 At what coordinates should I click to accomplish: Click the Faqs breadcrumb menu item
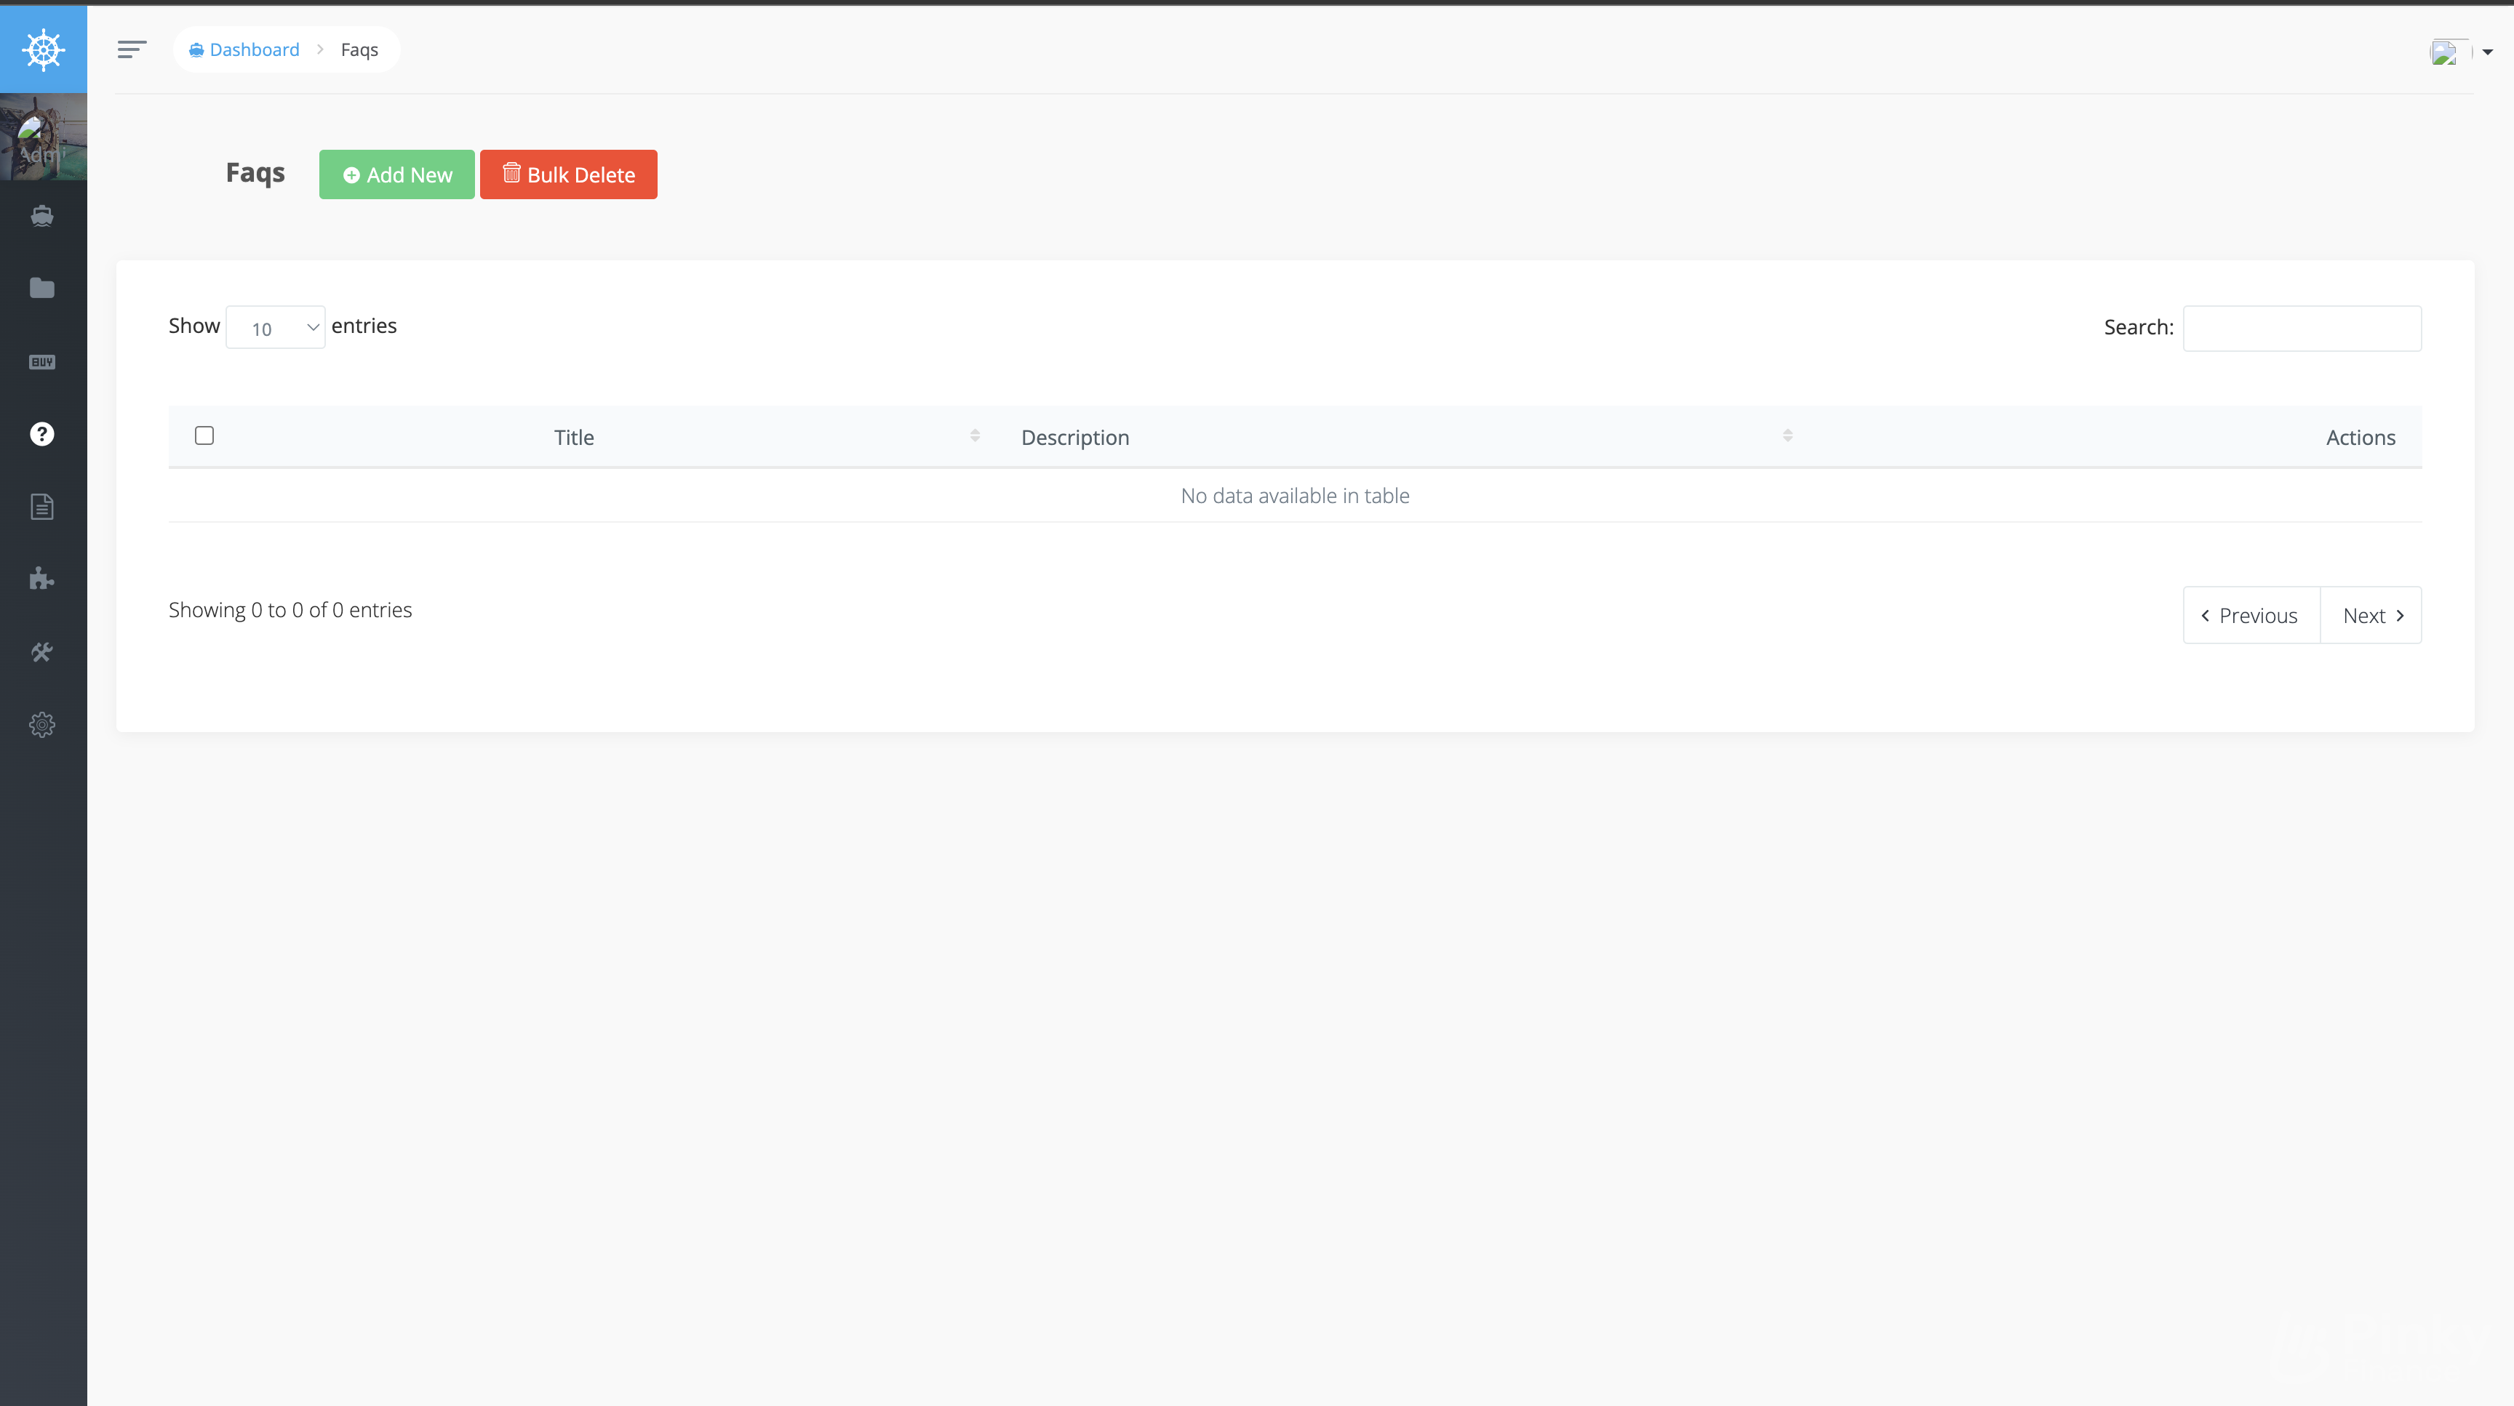coord(359,48)
